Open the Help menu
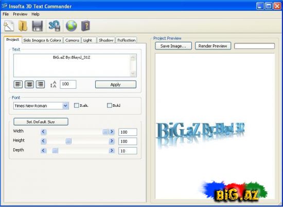Viewport: 283px width, 207px height. 36,14
